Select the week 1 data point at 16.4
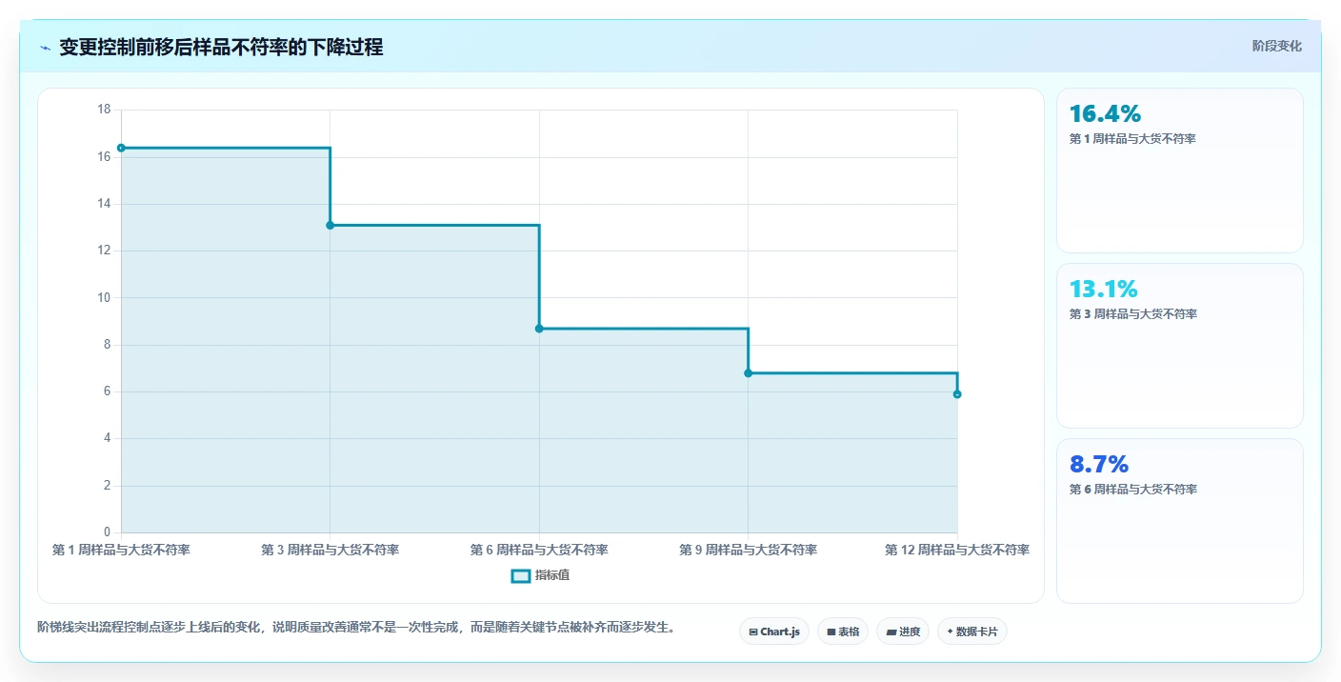This screenshot has height=682, width=1341. [121, 148]
